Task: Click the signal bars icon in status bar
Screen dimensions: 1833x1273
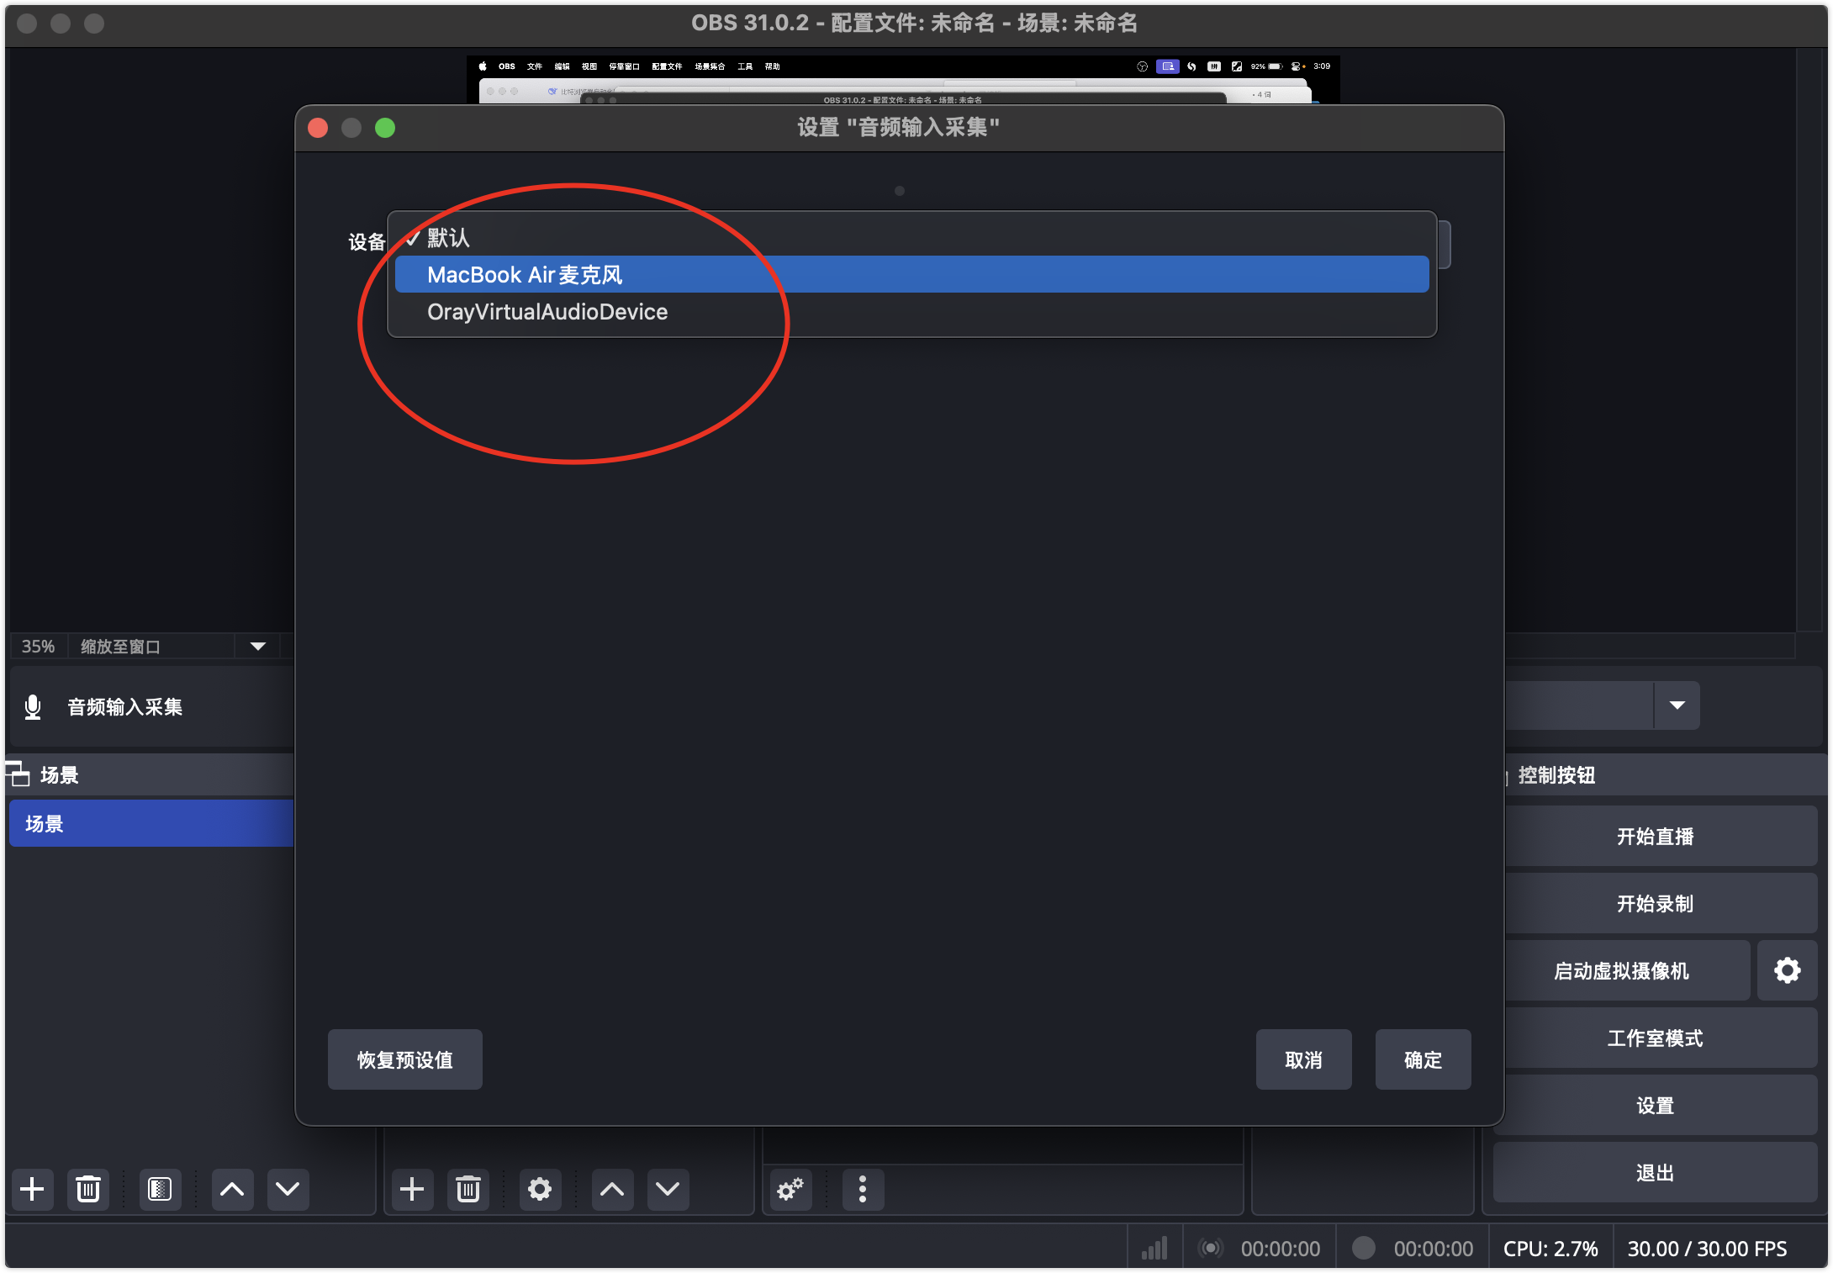Action: point(1154,1248)
